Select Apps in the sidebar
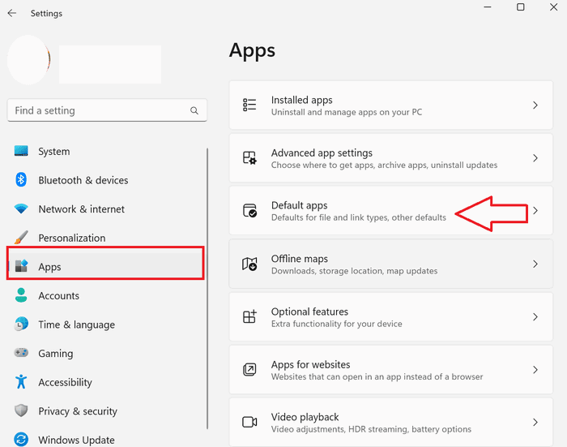This screenshot has width=567, height=447. click(x=105, y=267)
